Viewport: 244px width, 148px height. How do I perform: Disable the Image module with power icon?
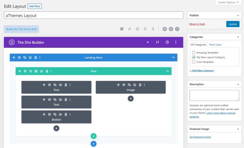coord(135,85)
